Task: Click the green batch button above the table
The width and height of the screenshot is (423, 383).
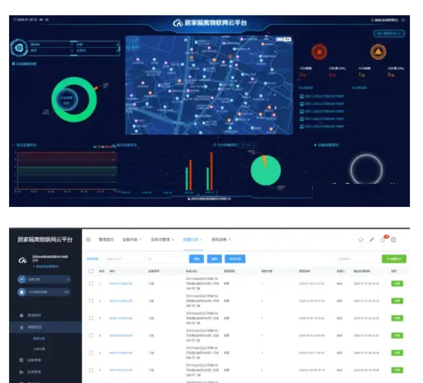Action: pos(394,259)
